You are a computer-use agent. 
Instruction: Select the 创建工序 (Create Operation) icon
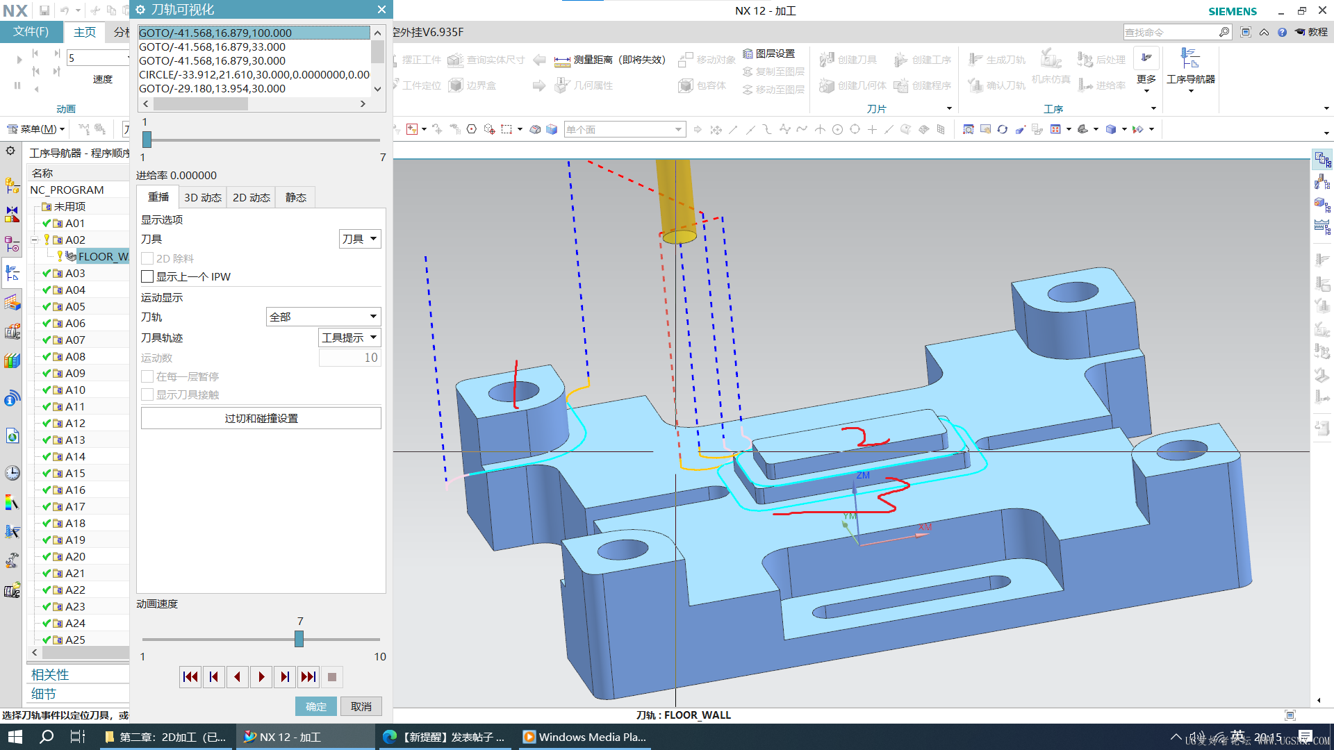[920, 60]
